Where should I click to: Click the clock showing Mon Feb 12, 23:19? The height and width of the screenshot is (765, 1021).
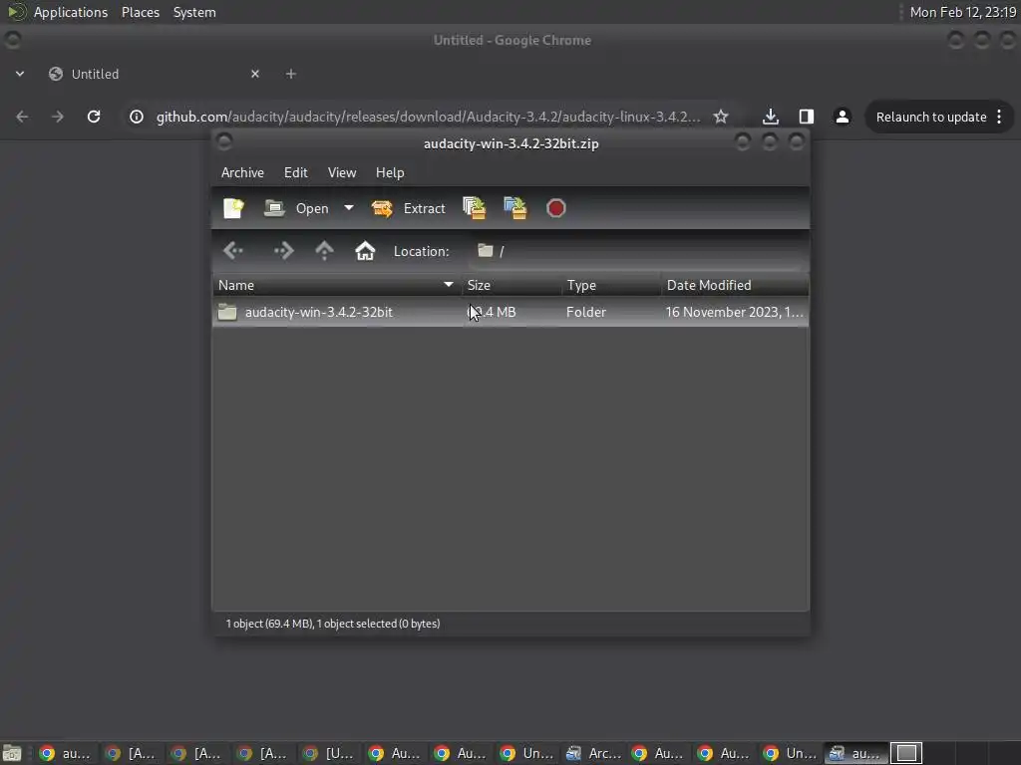[x=963, y=12]
